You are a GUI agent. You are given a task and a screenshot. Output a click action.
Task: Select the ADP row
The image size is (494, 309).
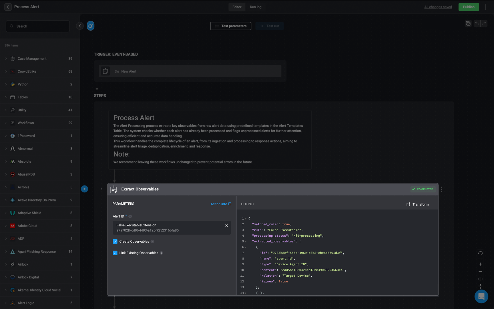click(40, 239)
